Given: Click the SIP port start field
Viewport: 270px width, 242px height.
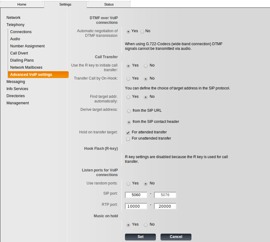Looking at the screenshot, I should tap(136, 195).
